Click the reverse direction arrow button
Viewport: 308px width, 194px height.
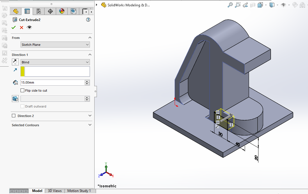click(15, 62)
